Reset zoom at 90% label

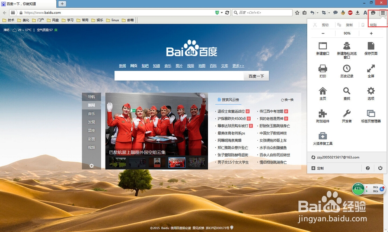(x=347, y=33)
